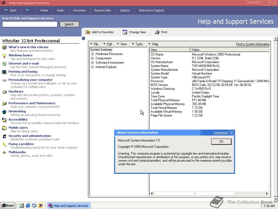
Task: Click the Print printer icon
Action: pos(157,32)
